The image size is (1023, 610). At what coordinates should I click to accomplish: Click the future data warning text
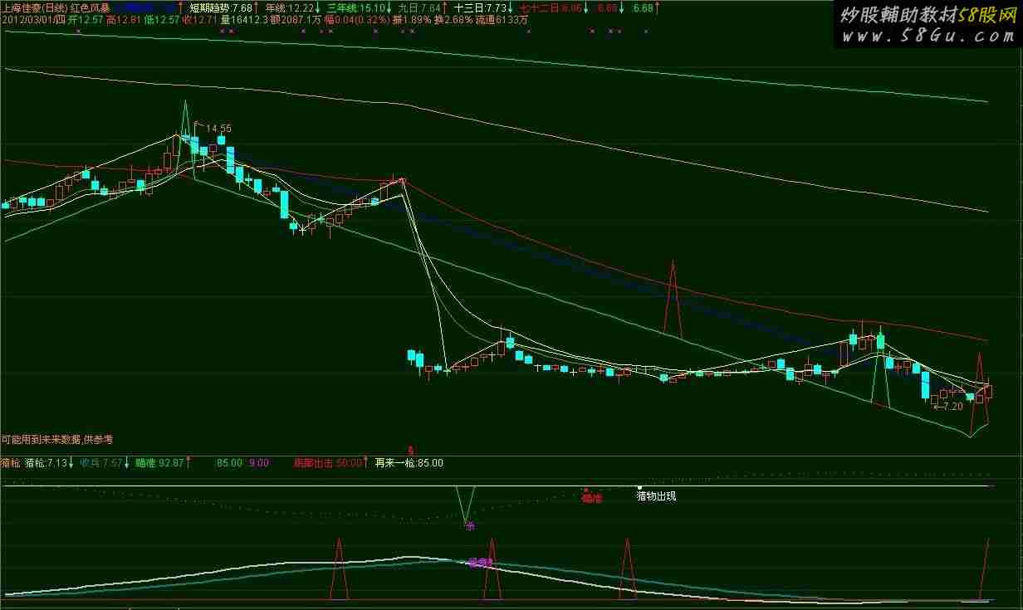56,439
